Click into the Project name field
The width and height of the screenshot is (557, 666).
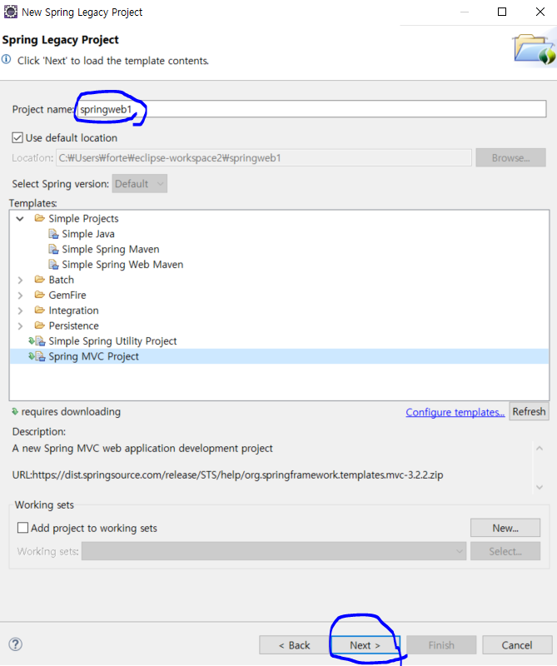311,109
